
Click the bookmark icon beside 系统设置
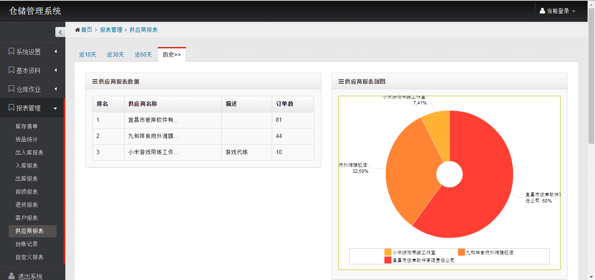coord(11,51)
